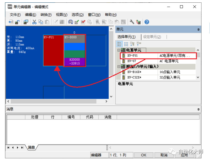Screen dimensions: 210x161
Task: Open the 窗口(W) menu
Action: coord(94,15)
